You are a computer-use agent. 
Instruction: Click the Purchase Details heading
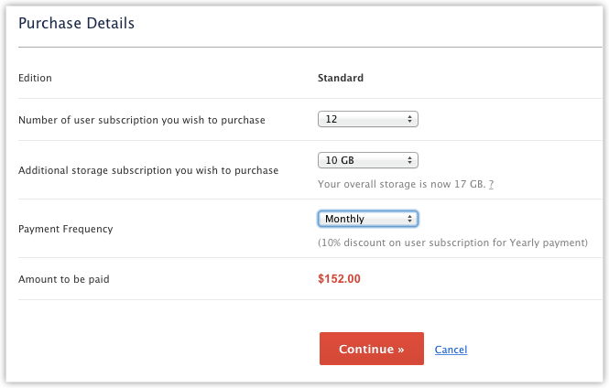click(76, 22)
